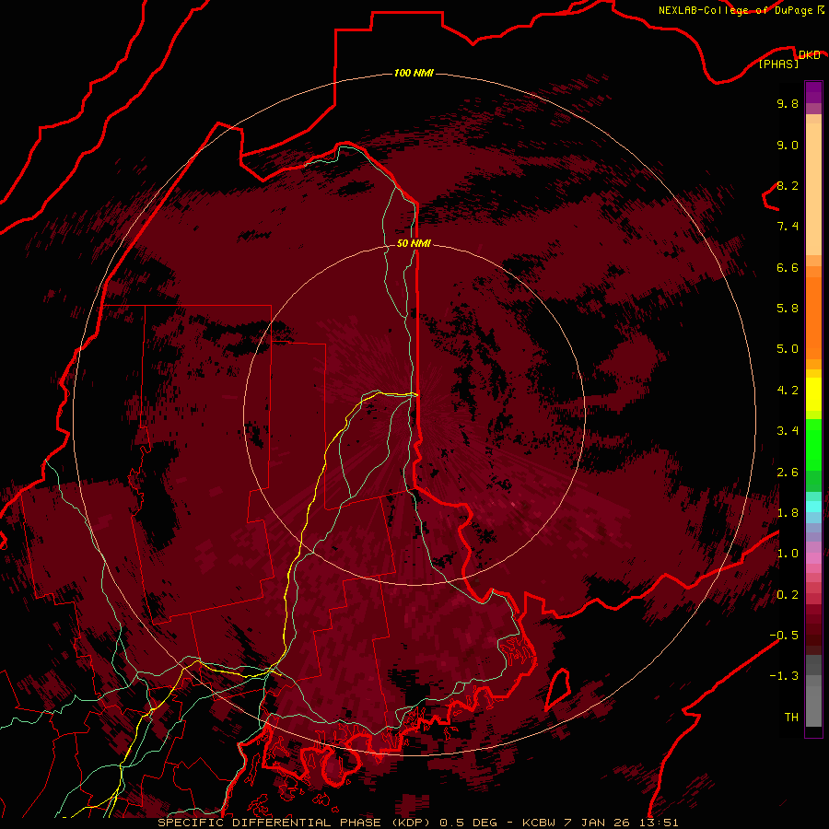Pick the bright green segment of the color bar
Screen dimensions: 829x829
813,444
